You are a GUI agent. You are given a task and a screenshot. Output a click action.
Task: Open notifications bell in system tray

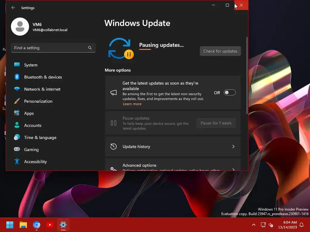tap(302, 225)
